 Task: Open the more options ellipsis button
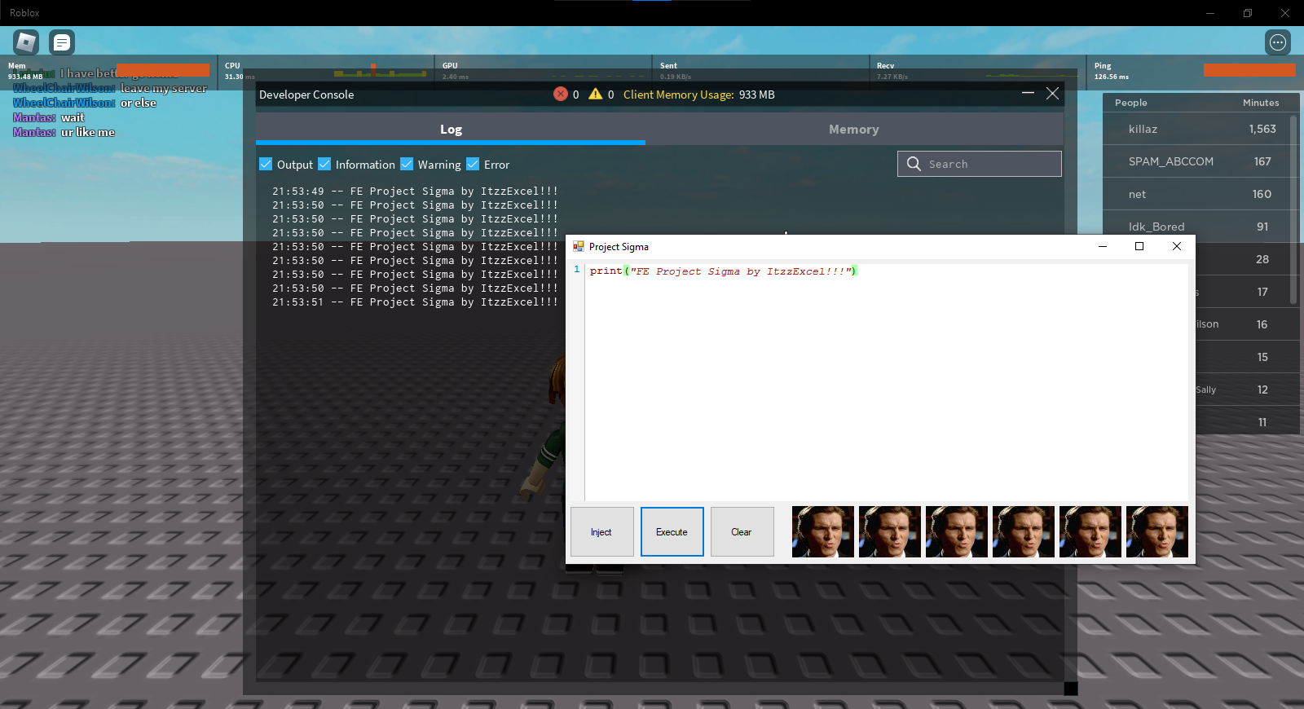(1278, 42)
